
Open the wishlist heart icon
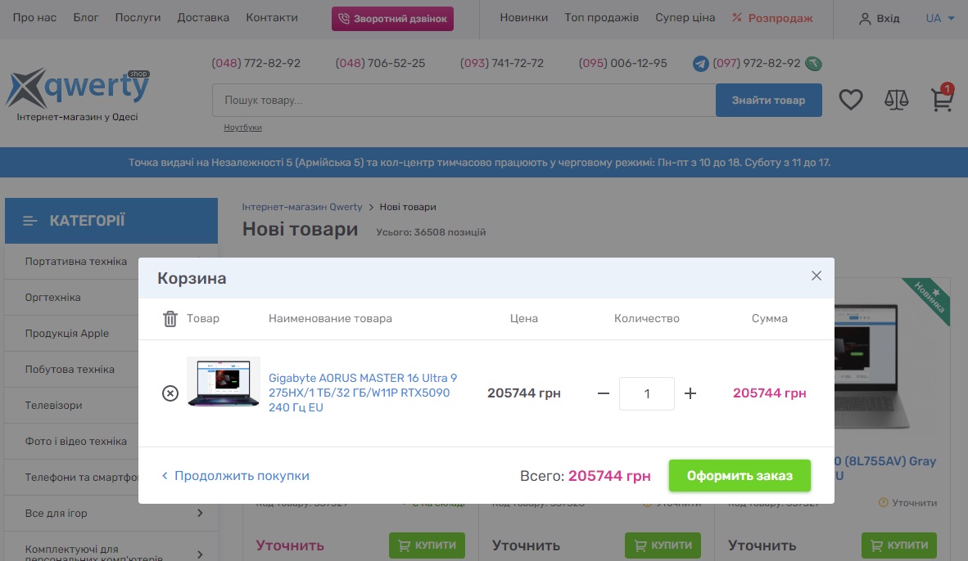coord(851,100)
